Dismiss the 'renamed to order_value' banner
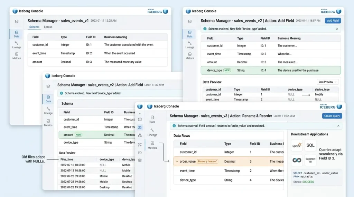 (x=338, y=126)
